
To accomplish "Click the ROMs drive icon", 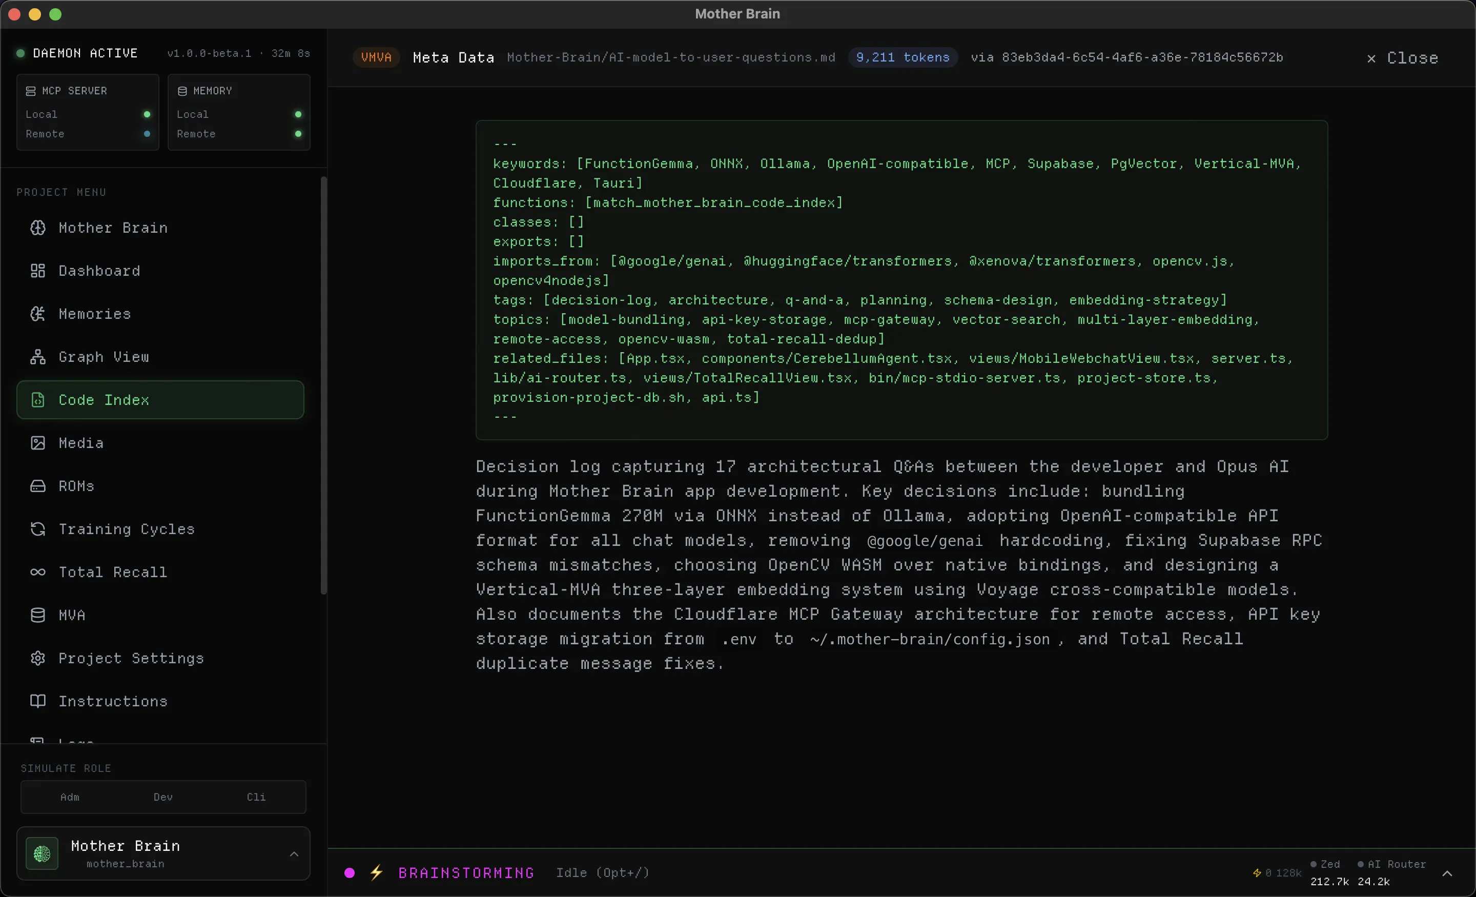I will [x=38, y=486].
